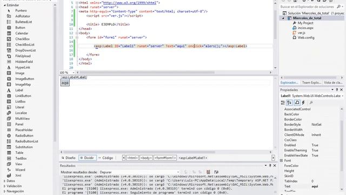Switch to Código view
The width and height of the screenshot is (346, 195).
point(106,158)
